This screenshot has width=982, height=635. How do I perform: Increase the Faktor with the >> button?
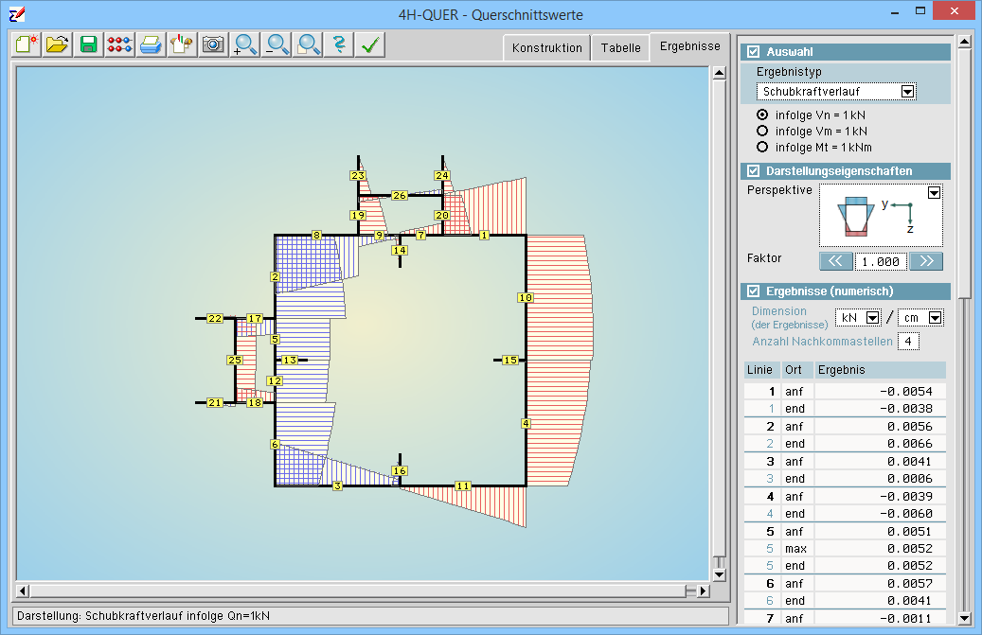click(x=926, y=261)
